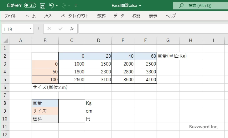Click the Insert Function fx icon
Image resolution: width=228 pixels, height=138 pixels.
[x=72, y=29]
